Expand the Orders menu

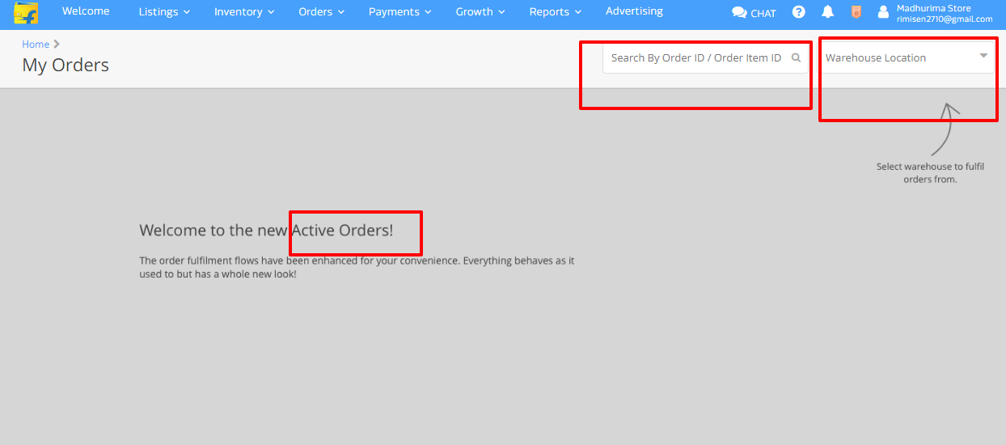322,12
